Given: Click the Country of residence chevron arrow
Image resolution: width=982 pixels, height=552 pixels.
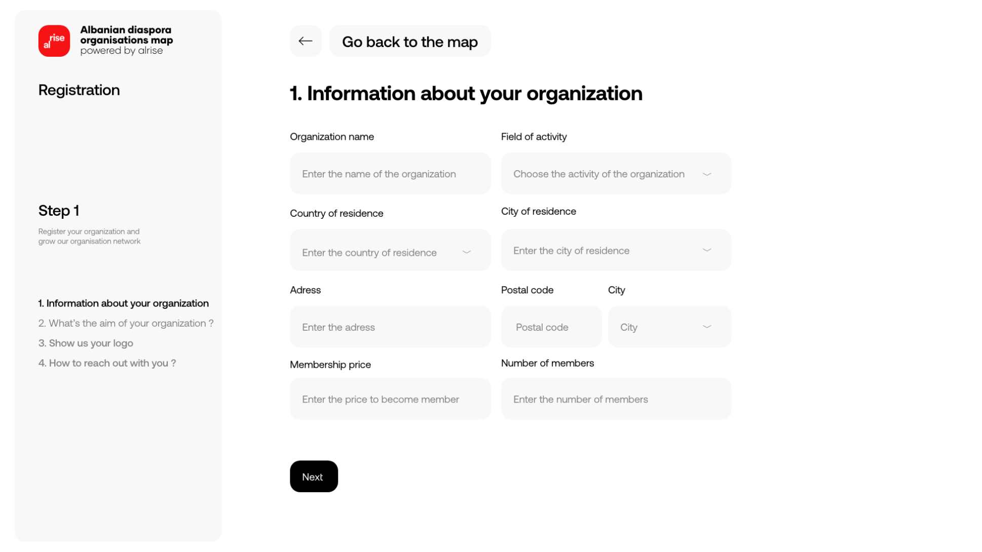Looking at the screenshot, I should pyautogui.click(x=466, y=252).
